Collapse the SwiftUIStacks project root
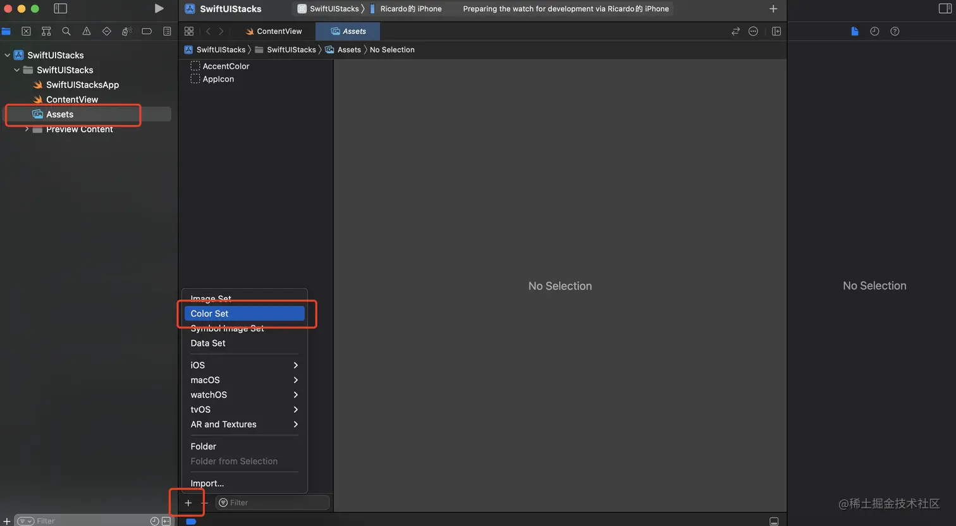This screenshot has width=956, height=526. [8, 55]
